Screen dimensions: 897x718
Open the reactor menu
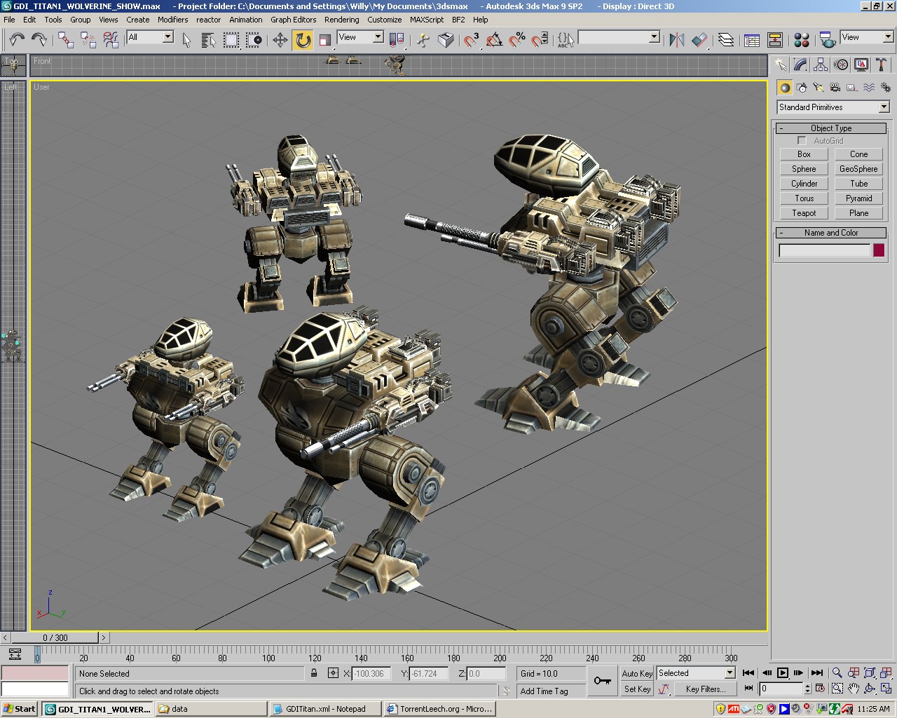click(208, 20)
